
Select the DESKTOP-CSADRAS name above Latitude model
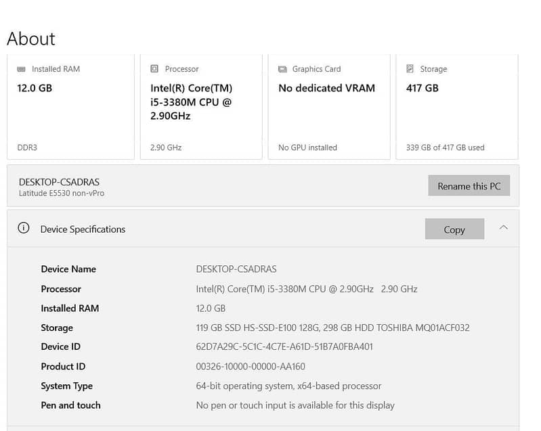pos(59,182)
